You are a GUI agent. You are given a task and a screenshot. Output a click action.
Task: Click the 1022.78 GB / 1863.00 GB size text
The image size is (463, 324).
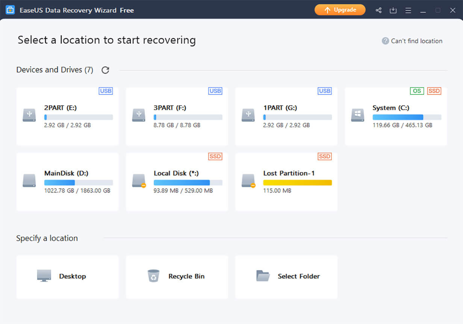[x=77, y=191]
